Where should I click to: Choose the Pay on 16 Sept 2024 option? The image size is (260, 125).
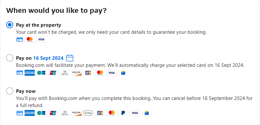click(x=10, y=58)
